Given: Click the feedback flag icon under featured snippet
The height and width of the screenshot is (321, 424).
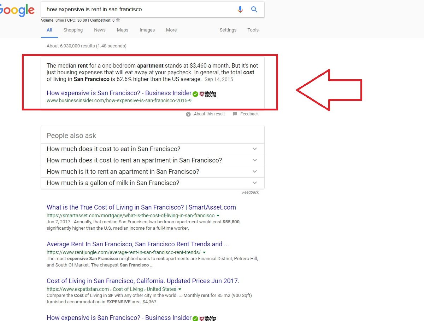Looking at the screenshot, I should [x=235, y=114].
